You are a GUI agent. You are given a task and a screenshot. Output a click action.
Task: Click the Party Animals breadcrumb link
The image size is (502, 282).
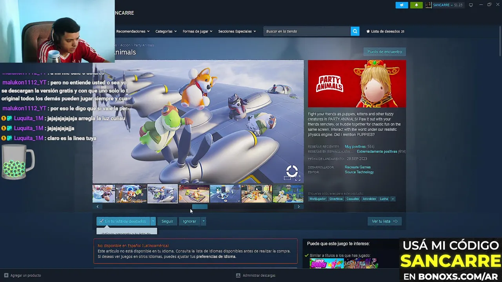click(144, 45)
